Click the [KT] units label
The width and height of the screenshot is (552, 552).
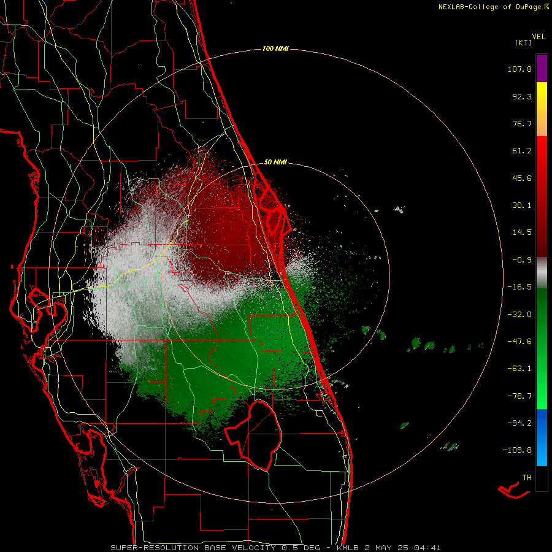524,42
